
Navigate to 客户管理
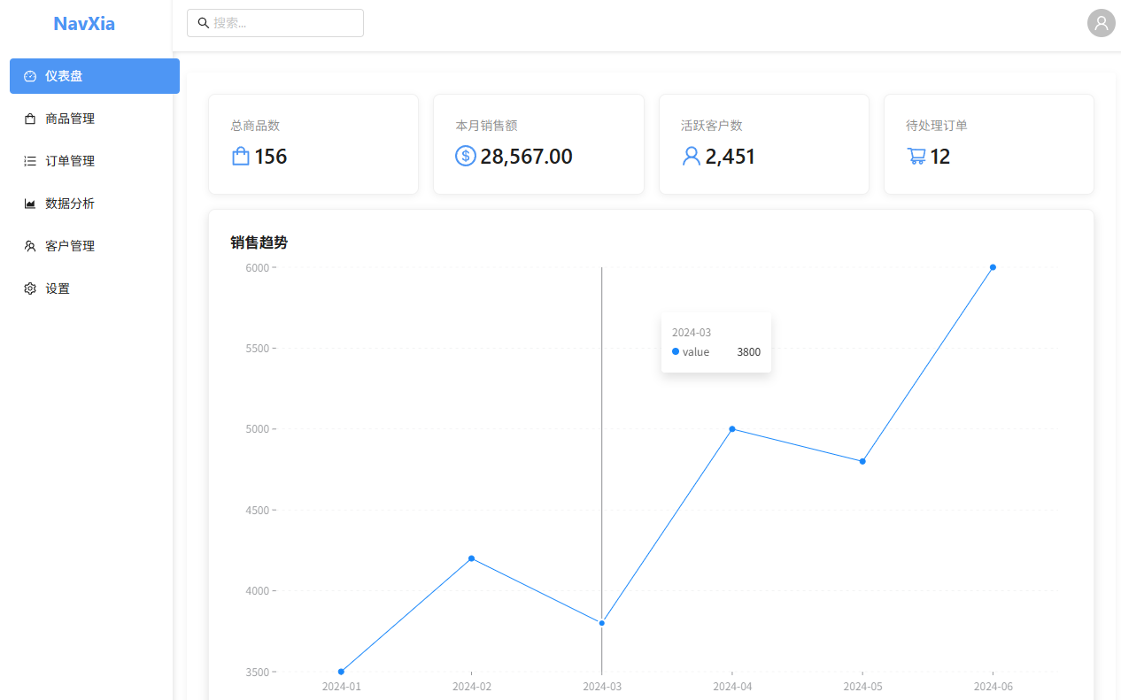95,246
